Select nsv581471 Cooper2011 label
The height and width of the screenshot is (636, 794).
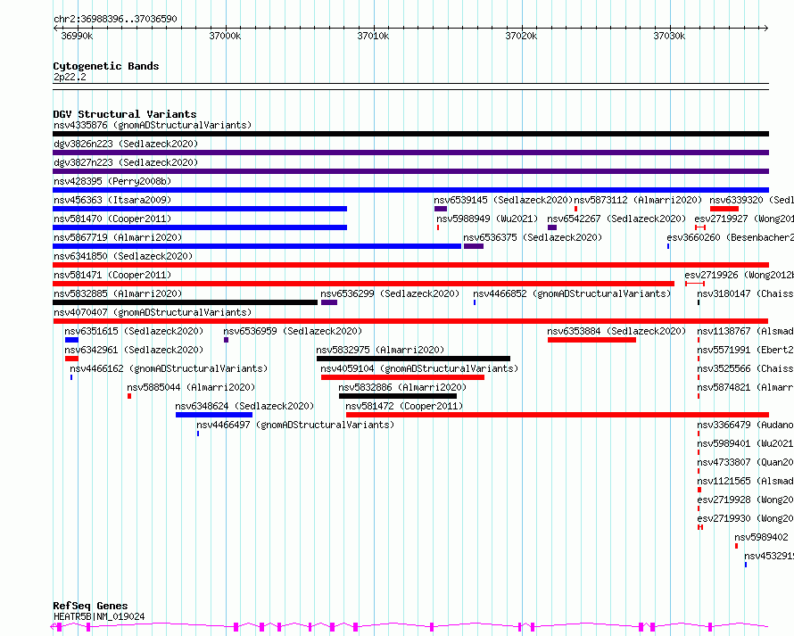112,275
